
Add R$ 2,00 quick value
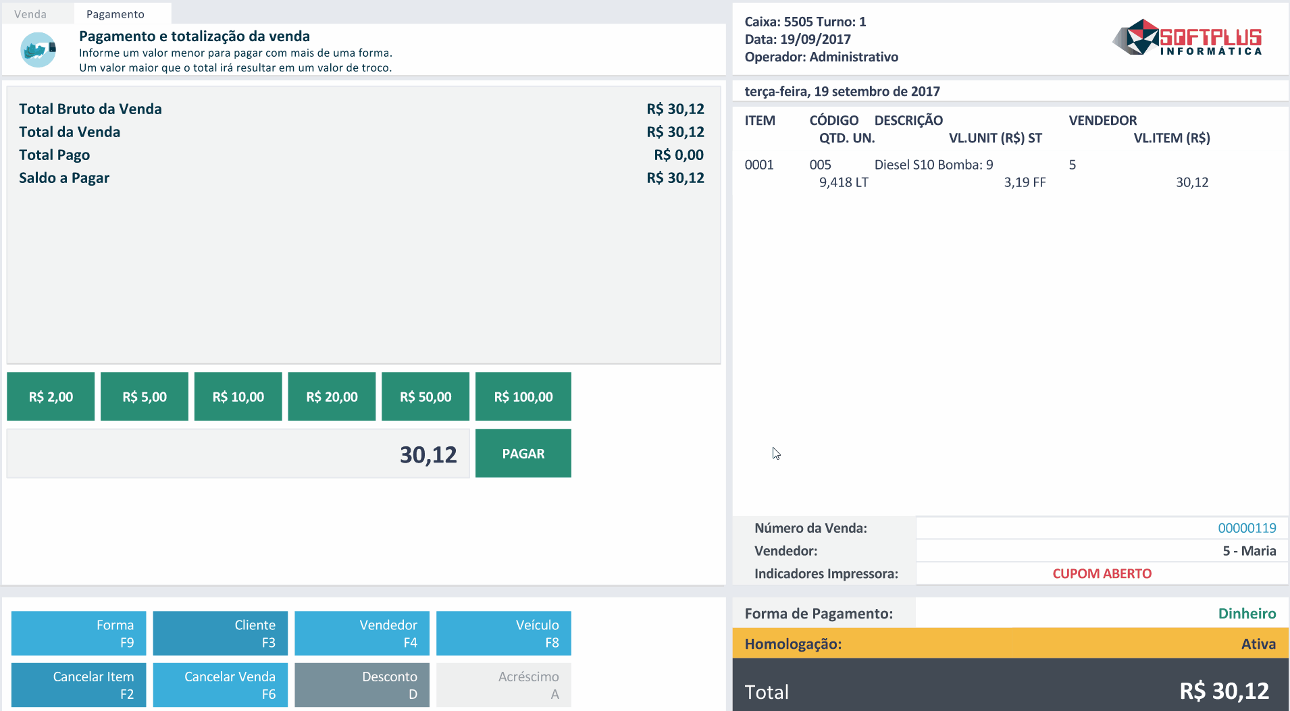51,396
